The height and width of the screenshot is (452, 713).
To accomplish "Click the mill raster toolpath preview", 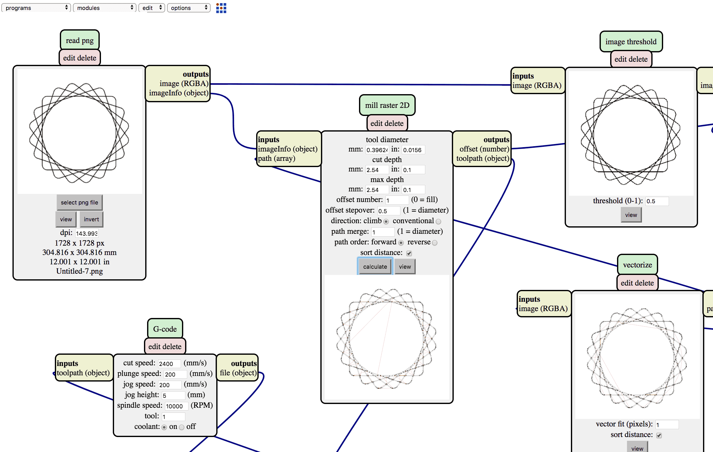I will click(387, 338).
